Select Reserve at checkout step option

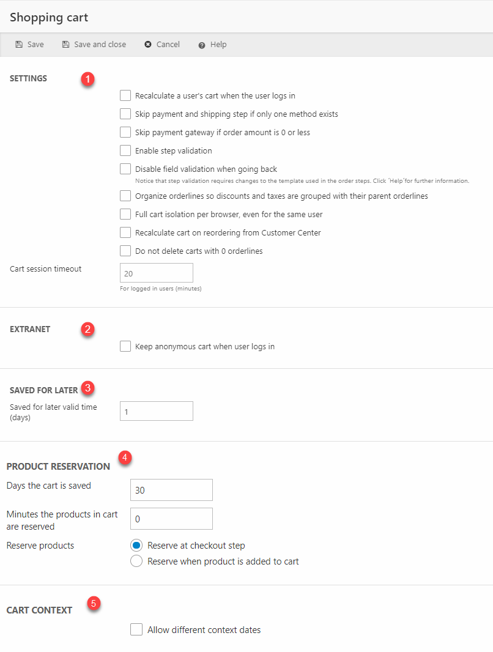[x=136, y=546]
